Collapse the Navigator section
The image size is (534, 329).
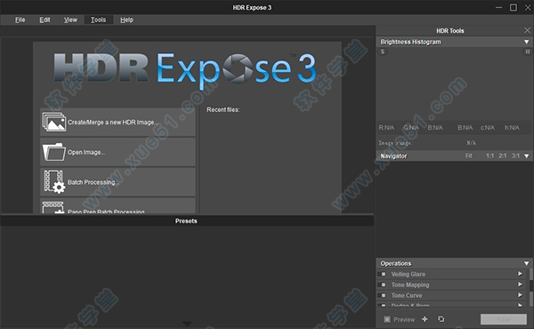tap(527, 156)
